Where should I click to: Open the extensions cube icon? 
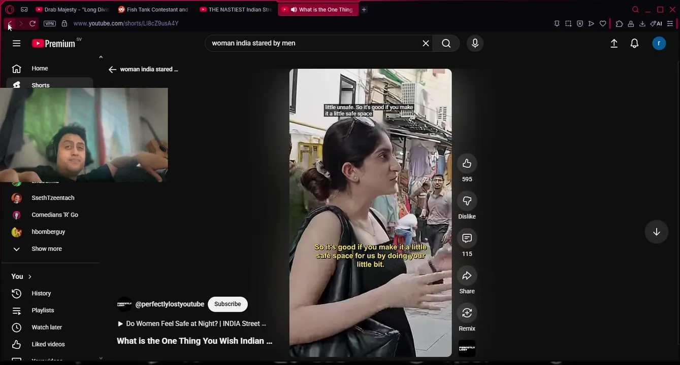pyautogui.click(x=619, y=23)
